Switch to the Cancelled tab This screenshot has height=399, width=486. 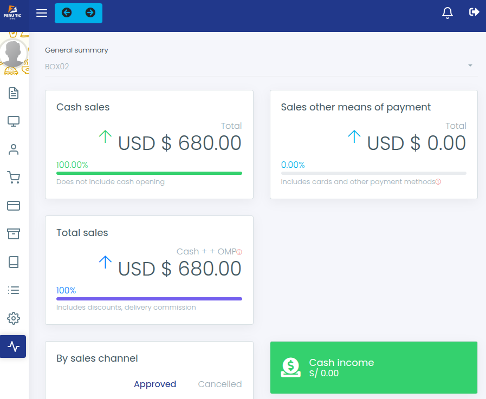click(x=219, y=384)
